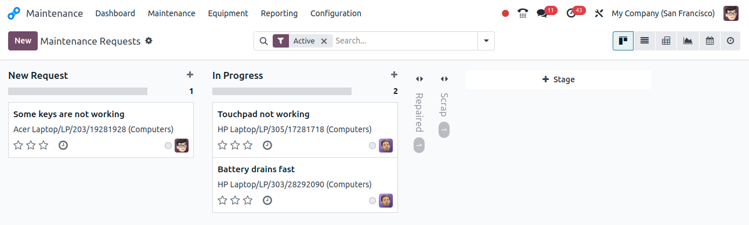749x225 pixels.
Task: Switch to Calendar view
Action: point(709,41)
